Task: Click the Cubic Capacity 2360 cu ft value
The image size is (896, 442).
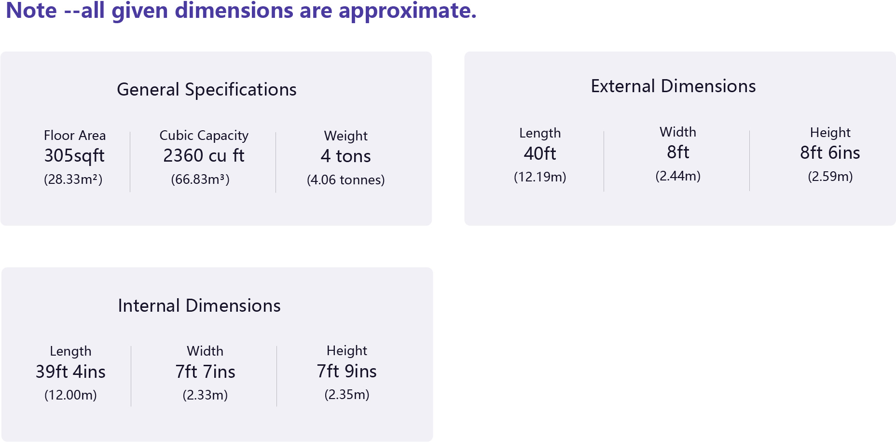Action: click(204, 156)
